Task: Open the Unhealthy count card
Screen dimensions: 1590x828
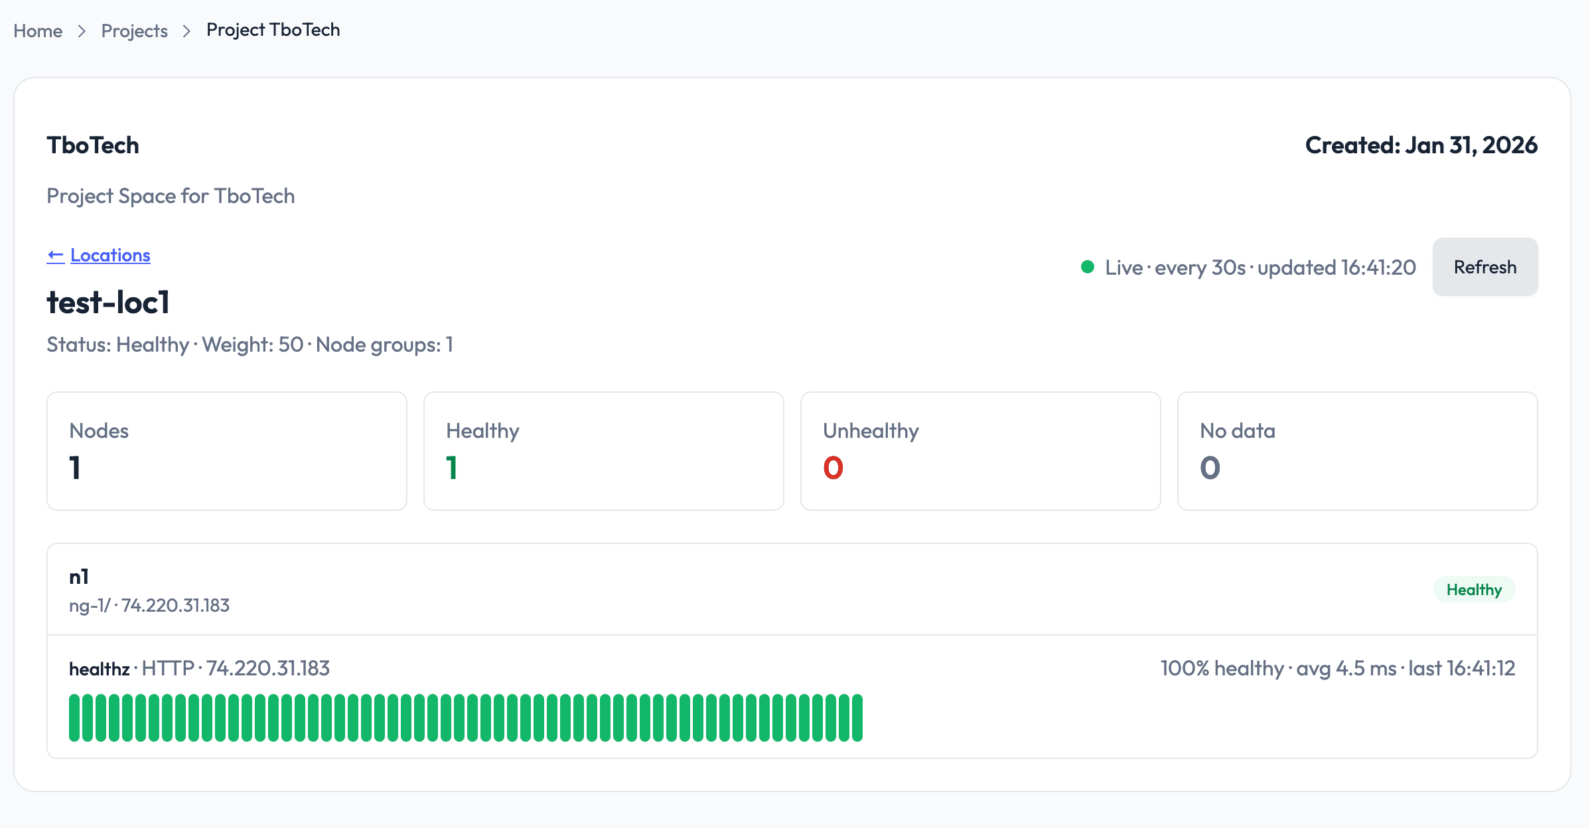Action: click(x=981, y=451)
